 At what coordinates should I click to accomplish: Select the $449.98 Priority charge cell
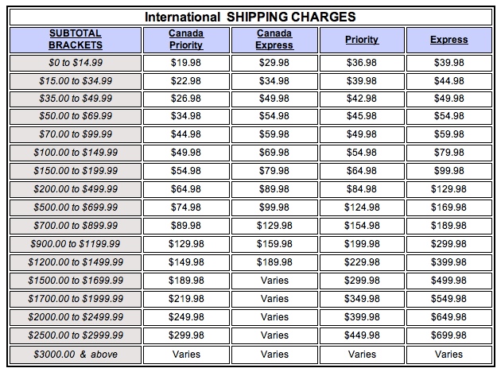[x=362, y=336]
